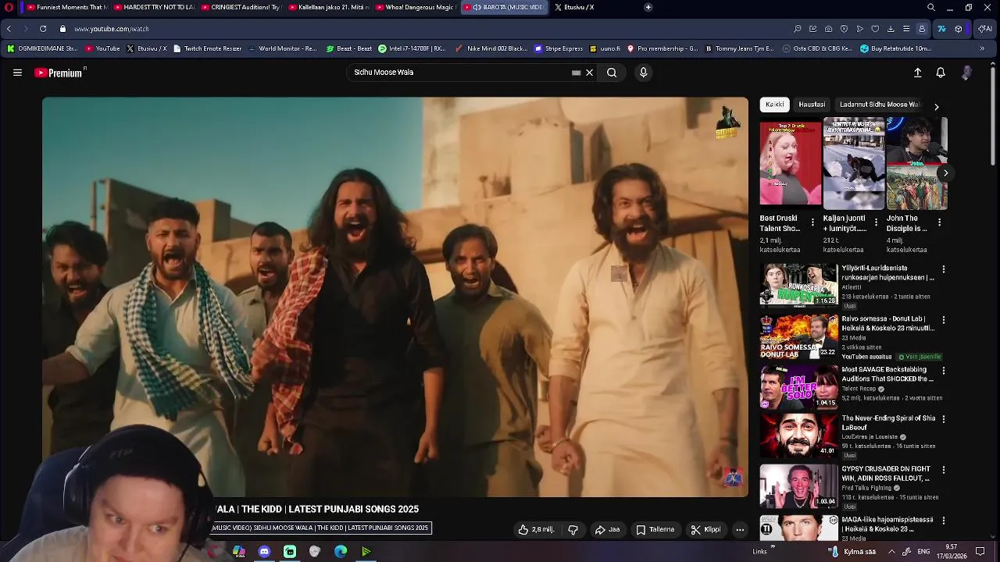Open the YouTube notifications bell

coord(941,73)
